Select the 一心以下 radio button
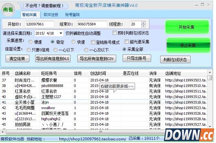This screenshot has width=216, height=143. pos(55,50)
